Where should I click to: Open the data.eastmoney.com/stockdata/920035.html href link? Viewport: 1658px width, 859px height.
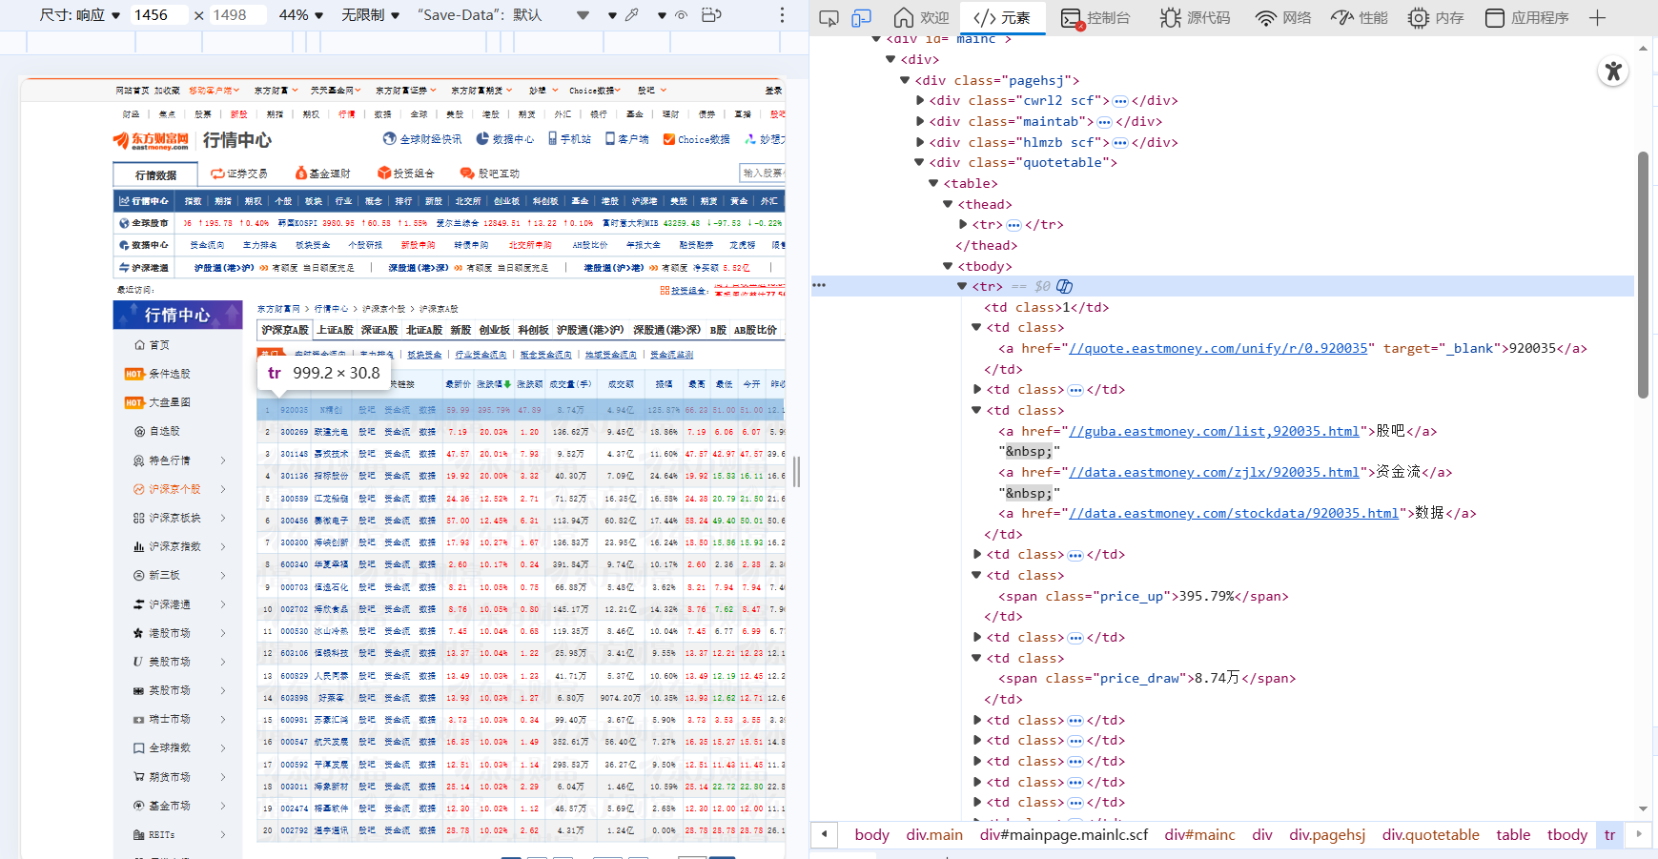coord(1234,514)
